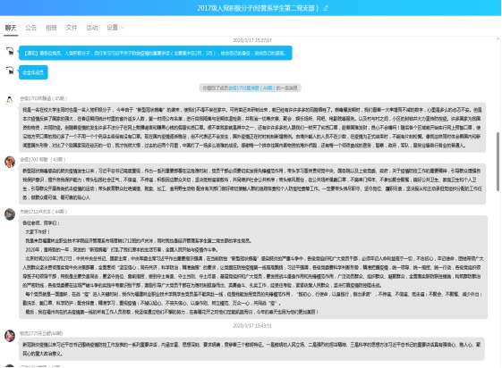This screenshot has height=368, width=502.
Task: Click pink avatar of bottom 44期 member
Action: click(10, 336)
